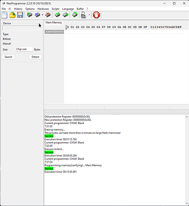Image resolution: width=189 pixels, height=206 pixels.
Task: Switch to the Main Memory tab
Action: pos(54,23)
